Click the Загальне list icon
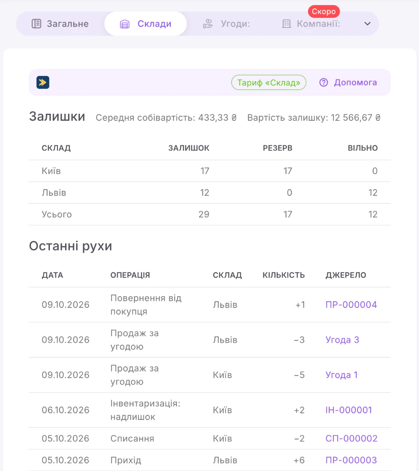 37,24
